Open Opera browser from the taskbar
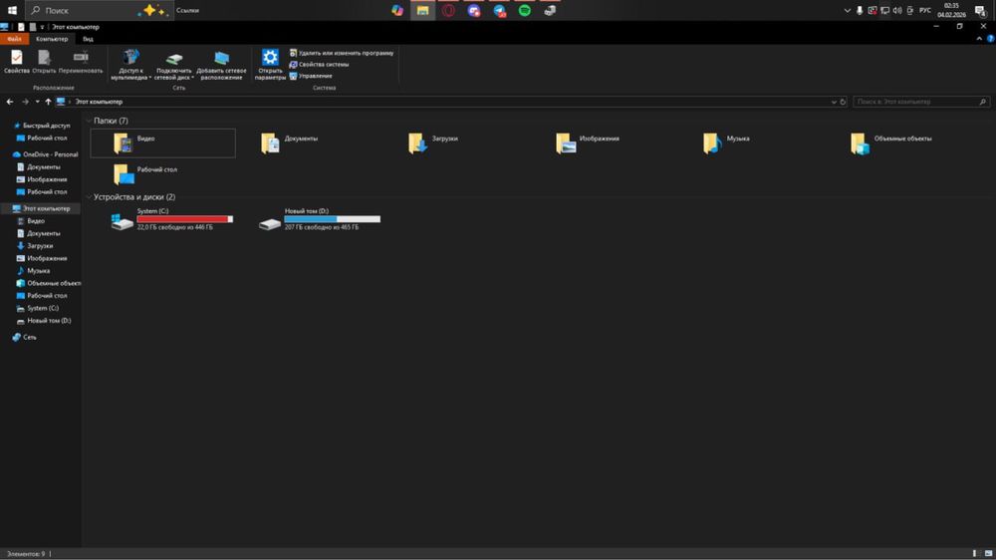This screenshot has height=560, width=996. coord(448,10)
